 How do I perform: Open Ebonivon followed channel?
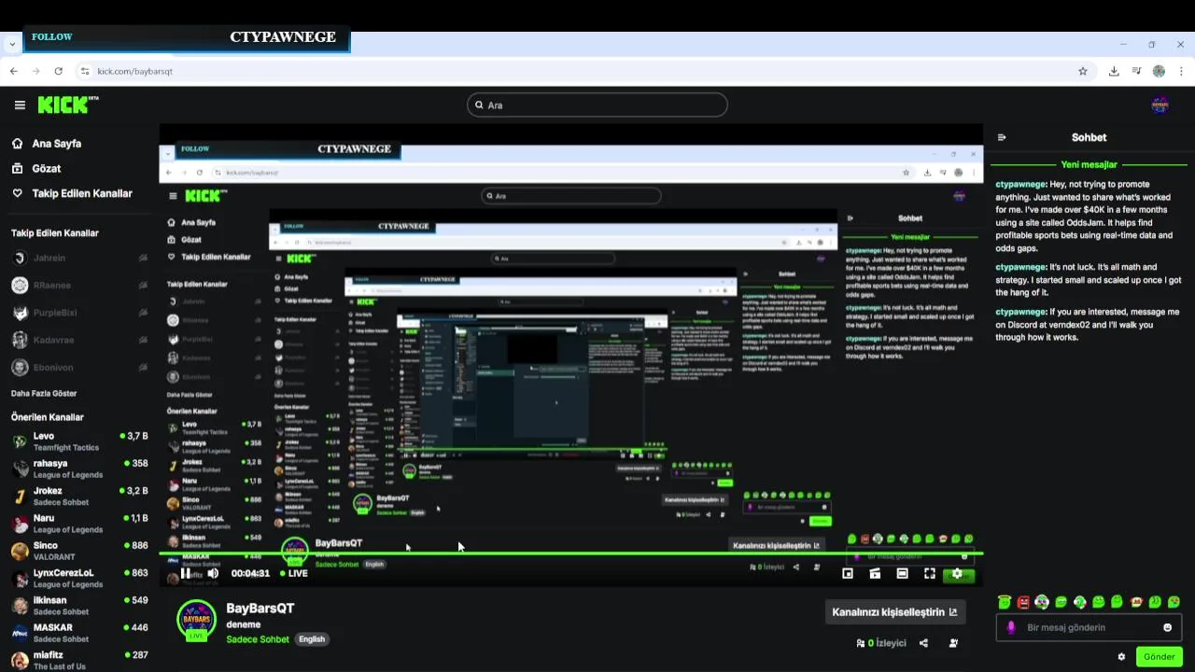click(79, 367)
